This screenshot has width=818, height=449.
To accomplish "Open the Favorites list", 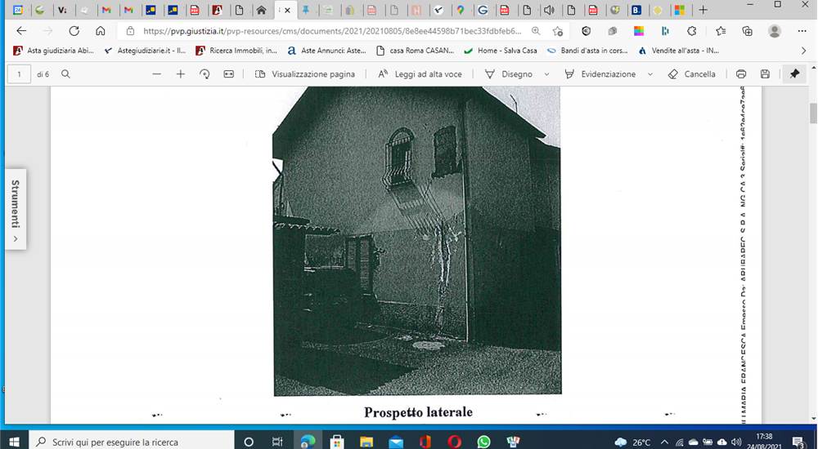I will 721,31.
